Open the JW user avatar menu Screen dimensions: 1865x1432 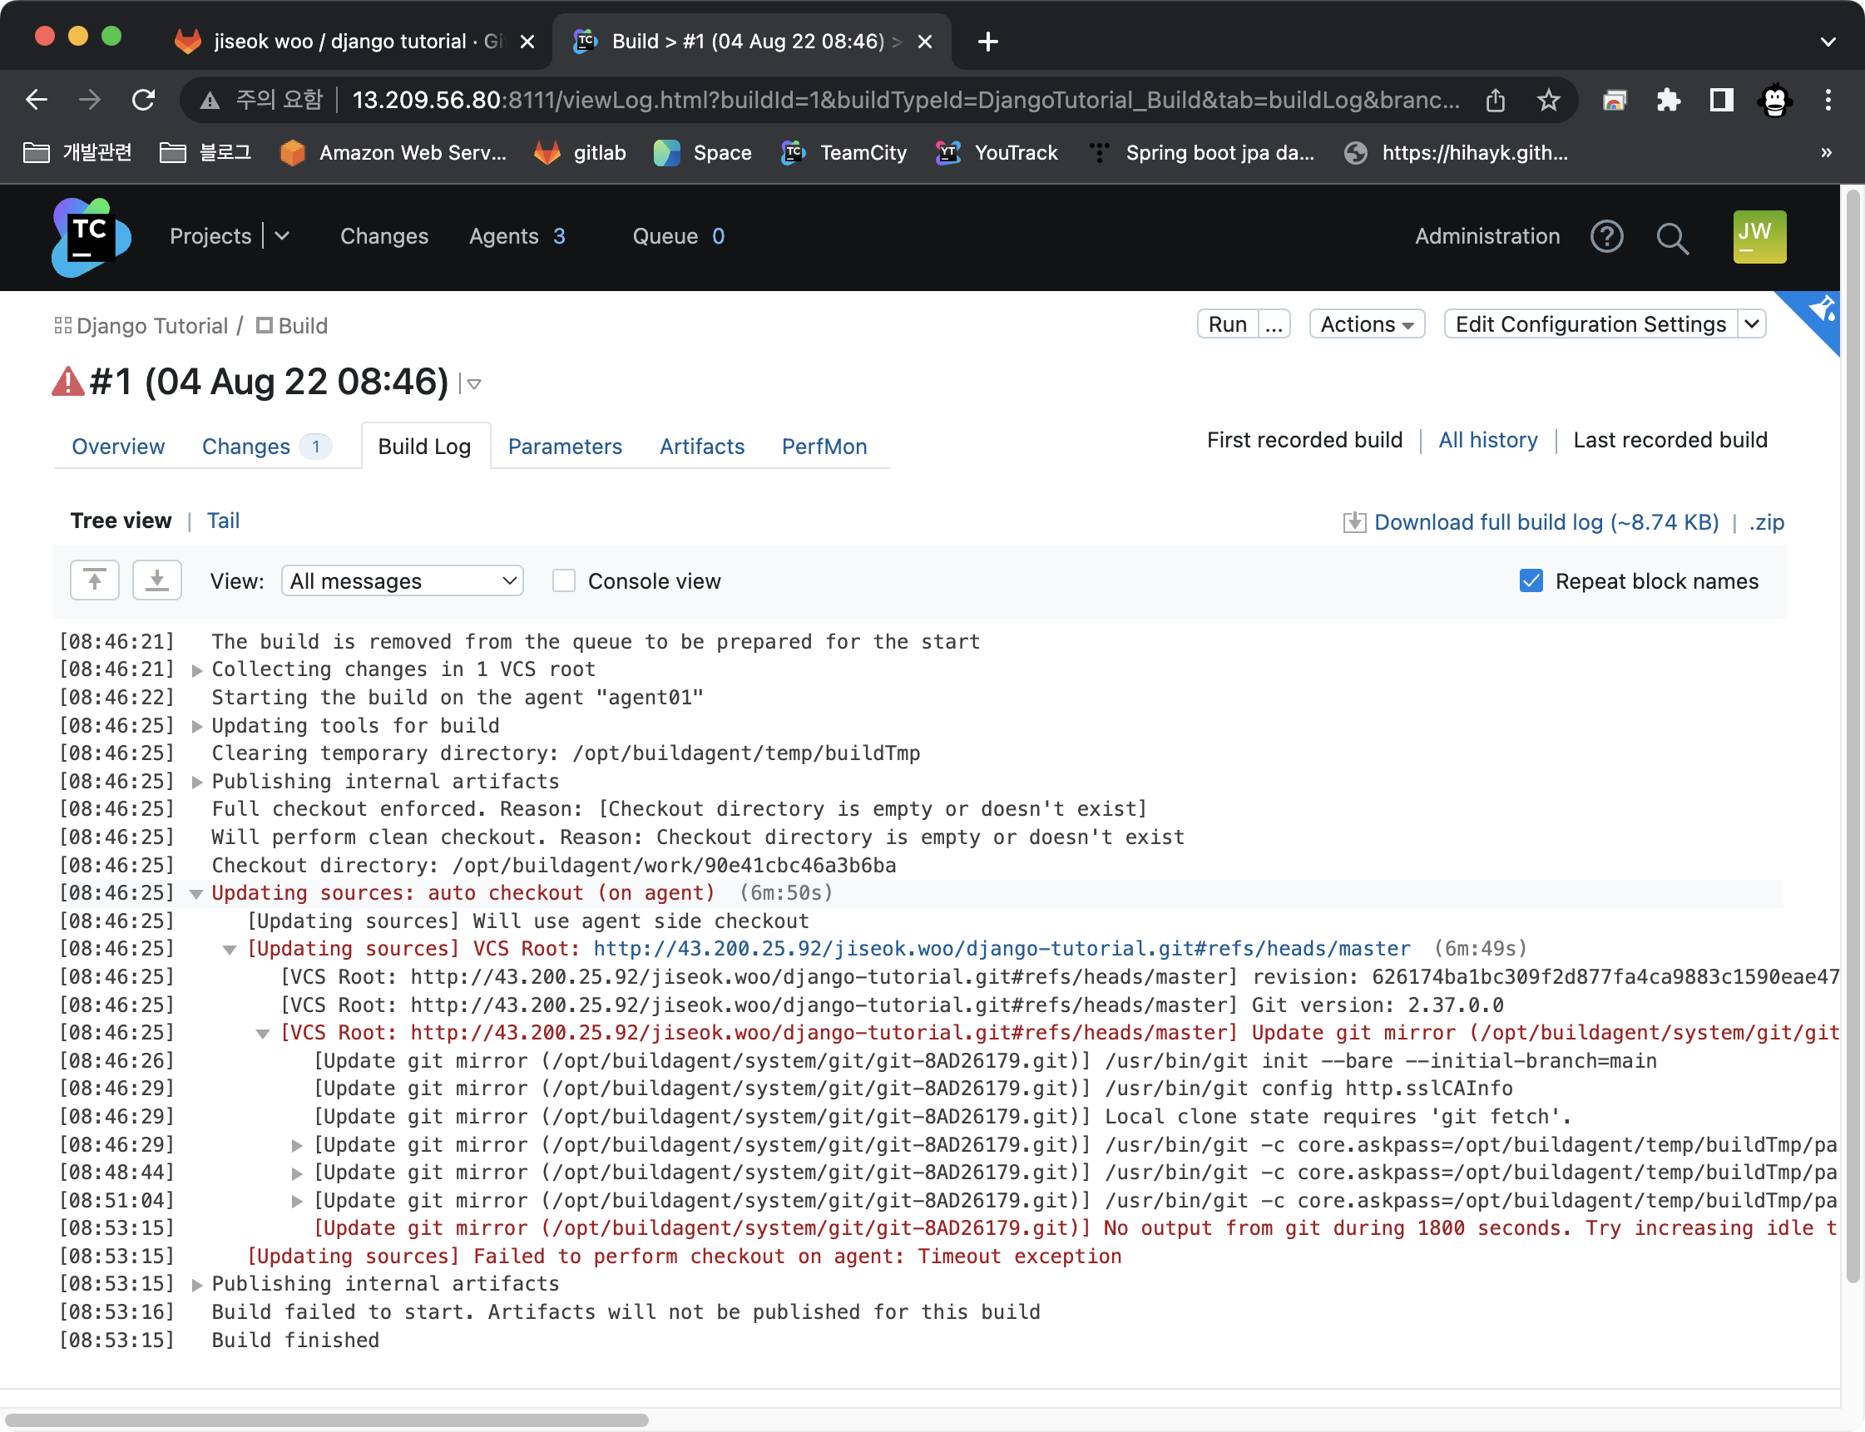click(1759, 237)
